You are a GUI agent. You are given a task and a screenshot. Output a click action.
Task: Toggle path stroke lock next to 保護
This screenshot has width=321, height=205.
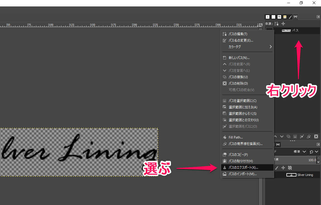276,24
